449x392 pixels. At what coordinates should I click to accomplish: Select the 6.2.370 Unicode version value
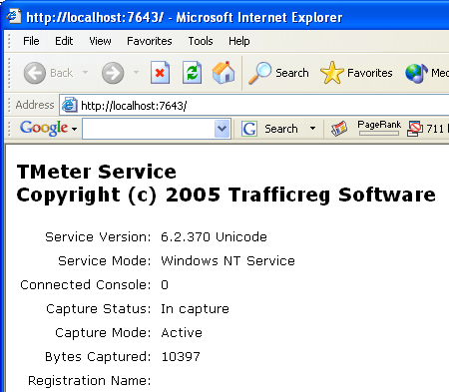214,237
